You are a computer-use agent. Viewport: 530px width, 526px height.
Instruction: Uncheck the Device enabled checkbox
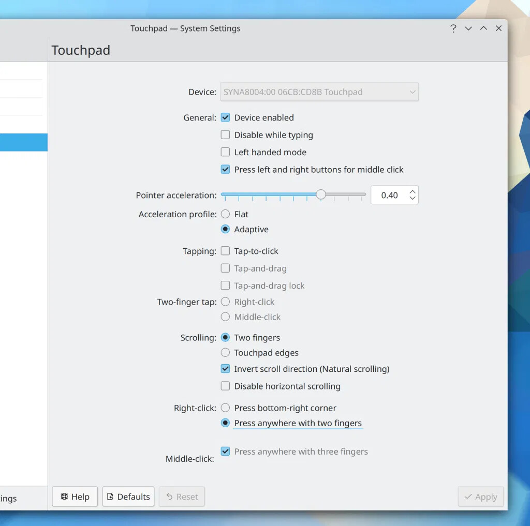[225, 117]
